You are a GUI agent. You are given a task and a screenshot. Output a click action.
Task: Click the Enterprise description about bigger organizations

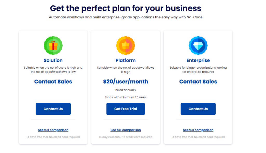click(x=198, y=70)
